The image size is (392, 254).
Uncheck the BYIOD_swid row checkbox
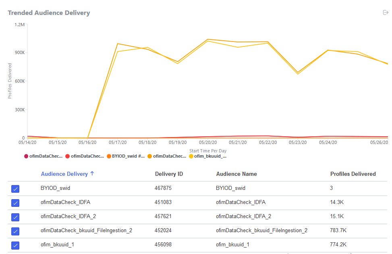click(15, 189)
